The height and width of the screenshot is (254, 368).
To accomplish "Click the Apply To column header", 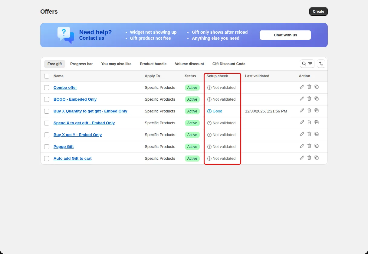I will 152,76.
